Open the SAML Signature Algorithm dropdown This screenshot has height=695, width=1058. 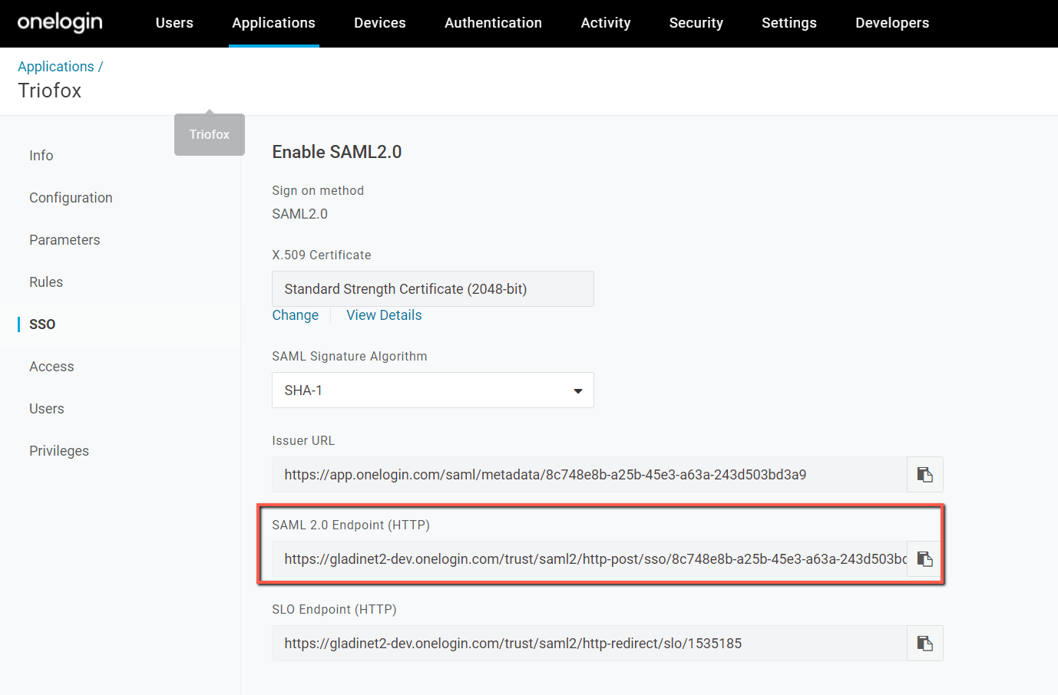pyautogui.click(x=433, y=390)
